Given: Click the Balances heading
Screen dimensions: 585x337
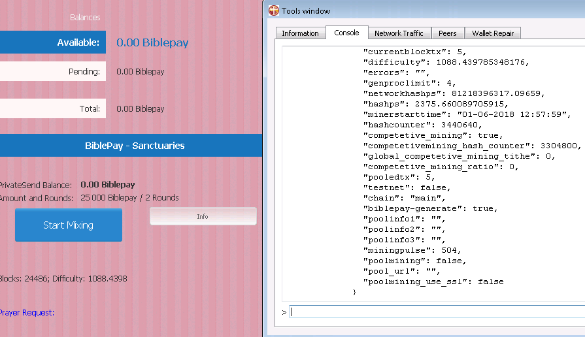Looking at the screenshot, I should click(85, 17).
